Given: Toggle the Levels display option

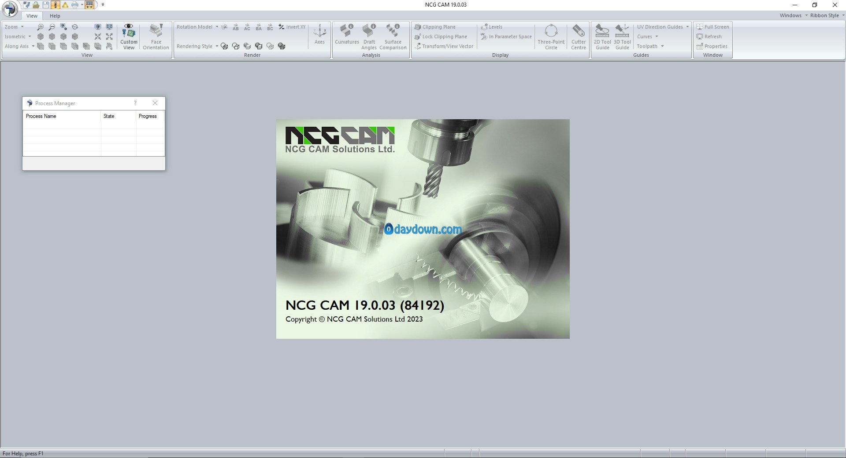Looking at the screenshot, I should pos(492,27).
